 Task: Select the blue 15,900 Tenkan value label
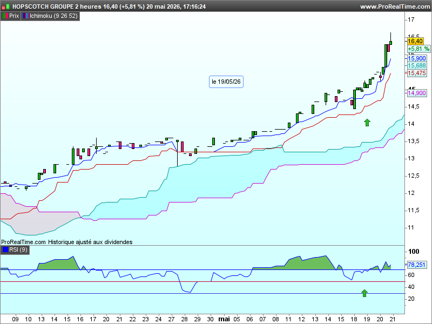[417, 58]
